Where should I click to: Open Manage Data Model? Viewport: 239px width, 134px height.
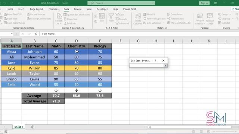click(179, 23)
